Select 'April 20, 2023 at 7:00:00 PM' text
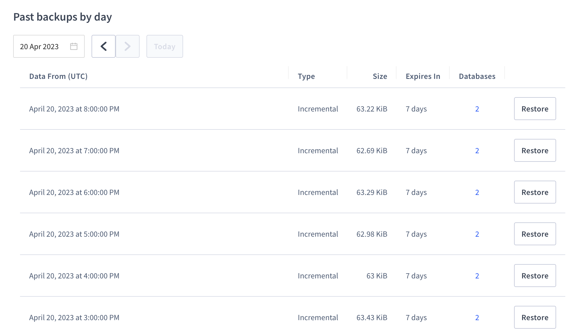The width and height of the screenshot is (579, 335). click(x=74, y=151)
